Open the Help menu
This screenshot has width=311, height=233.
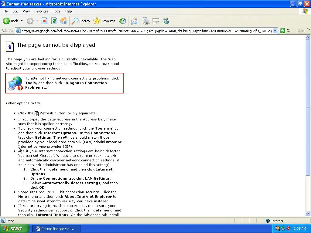pos(68,11)
